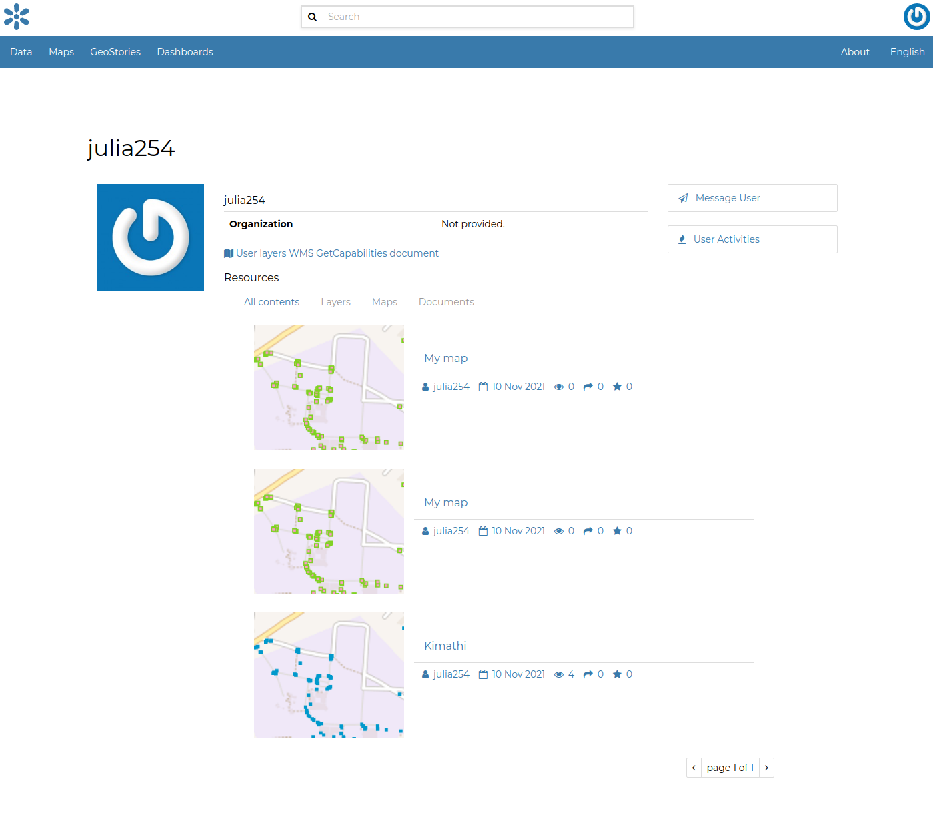Open the Kimathi map thumbnail
Screen dimensions: 933x821
coord(329,674)
